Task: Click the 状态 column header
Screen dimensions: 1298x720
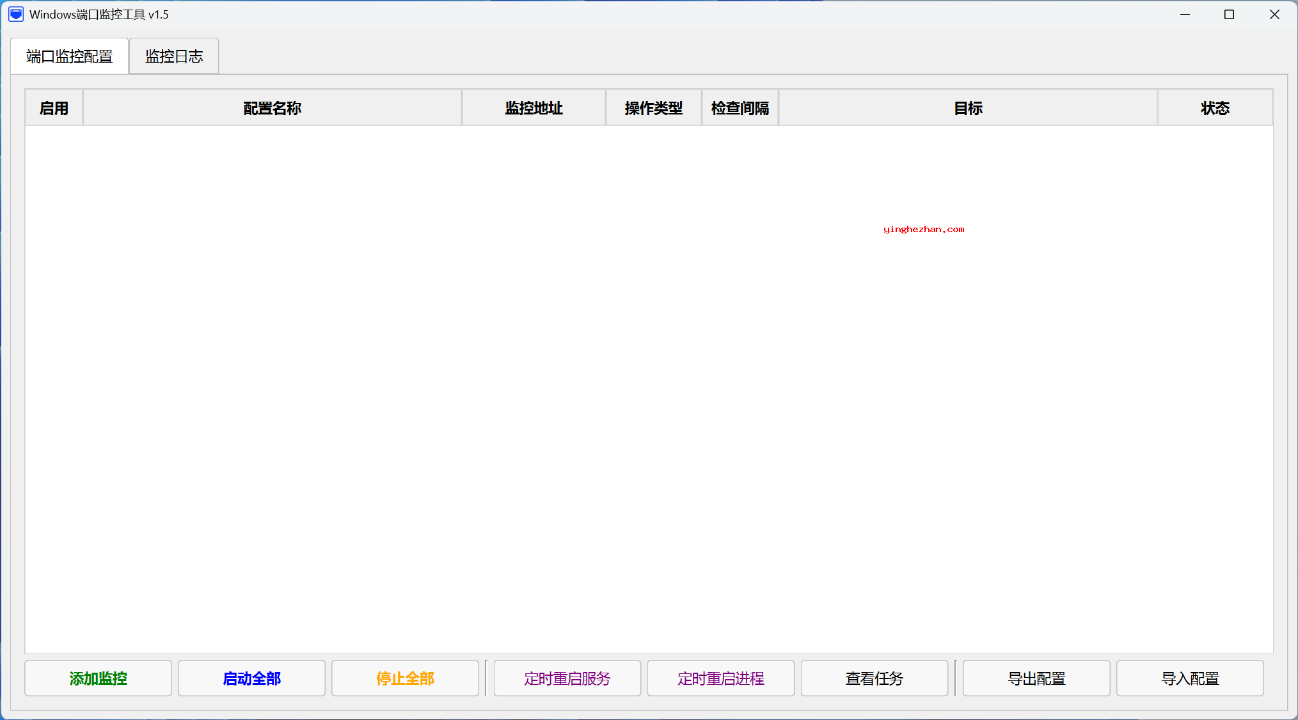Action: click(x=1215, y=108)
